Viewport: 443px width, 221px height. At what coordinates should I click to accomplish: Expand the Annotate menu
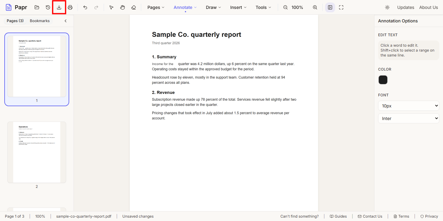point(185,7)
